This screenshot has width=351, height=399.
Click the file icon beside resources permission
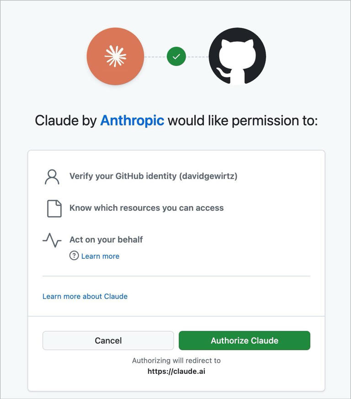(x=54, y=208)
